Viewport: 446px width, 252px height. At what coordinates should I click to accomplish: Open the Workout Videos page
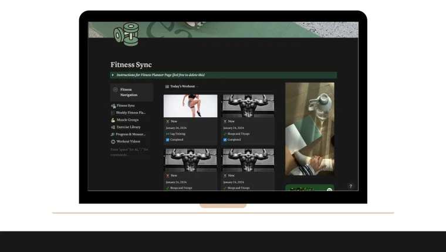(129, 141)
